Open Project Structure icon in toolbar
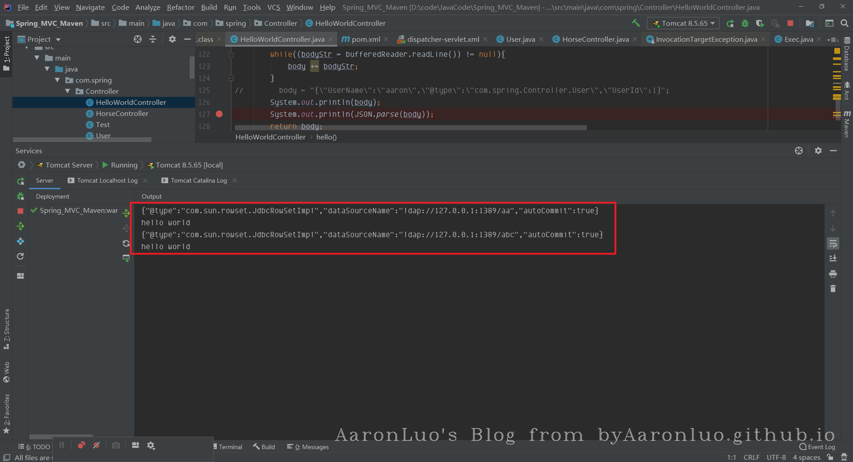This screenshot has height=462, width=853. point(810,23)
